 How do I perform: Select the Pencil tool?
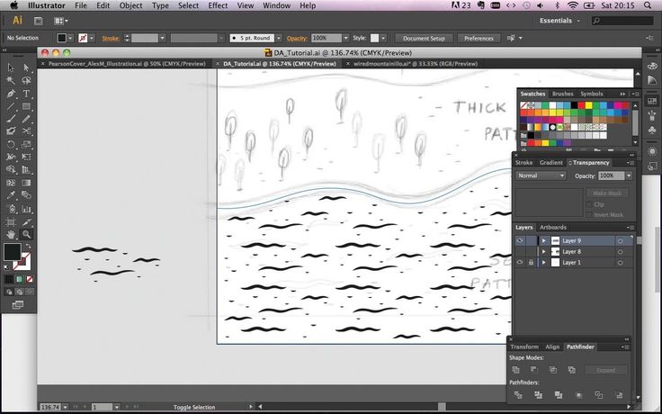[26, 119]
